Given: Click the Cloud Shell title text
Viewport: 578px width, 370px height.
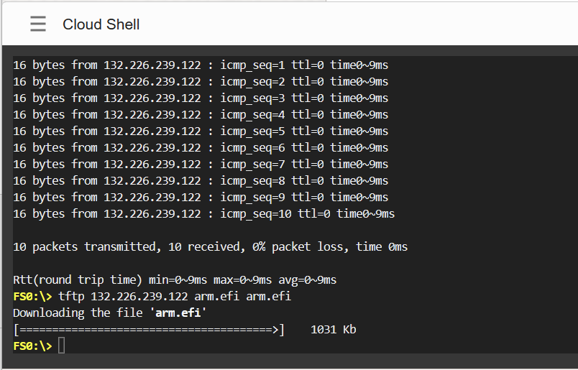Looking at the screenshot, I should point(101,24).
